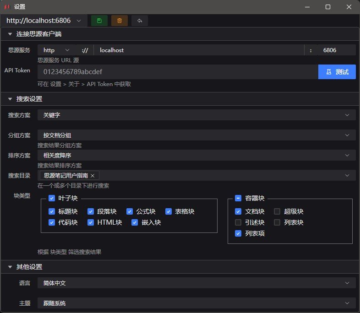This screenshot has height=313, width=360.
Task: Remove the 思源笔记用户指南 tag with its X
Action: click(93, 176)
